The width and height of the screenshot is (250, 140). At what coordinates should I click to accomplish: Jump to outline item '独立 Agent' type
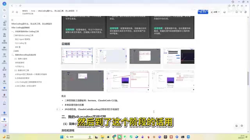[x=23, y=39]
